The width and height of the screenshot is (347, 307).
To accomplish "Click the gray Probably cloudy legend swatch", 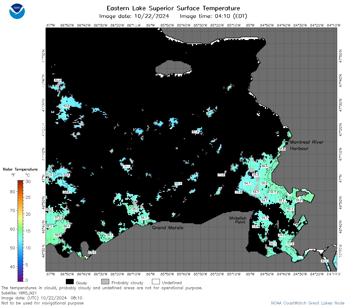I will [105, 282].
